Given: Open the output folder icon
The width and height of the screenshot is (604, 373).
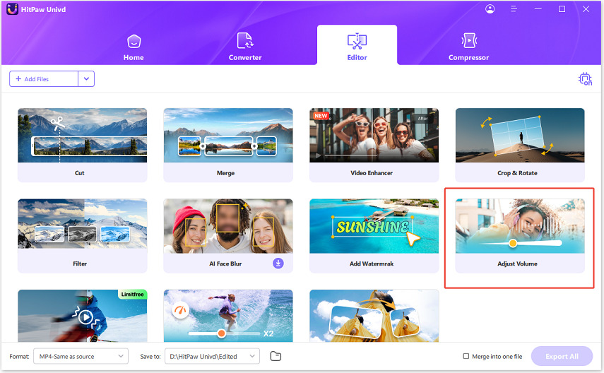Looking at the screenshot, I should (x=276, y=356).
